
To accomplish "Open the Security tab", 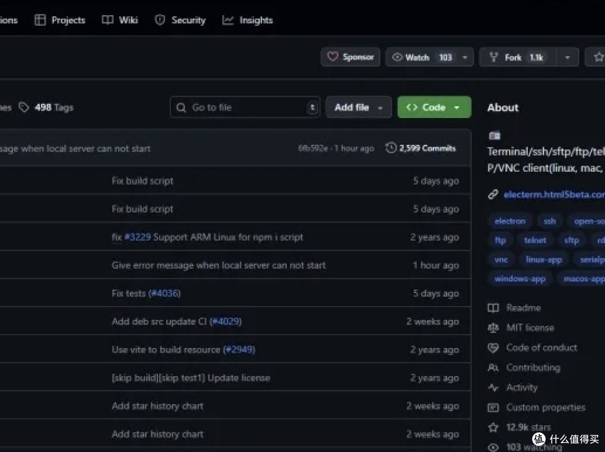I will tap(180, 20).
